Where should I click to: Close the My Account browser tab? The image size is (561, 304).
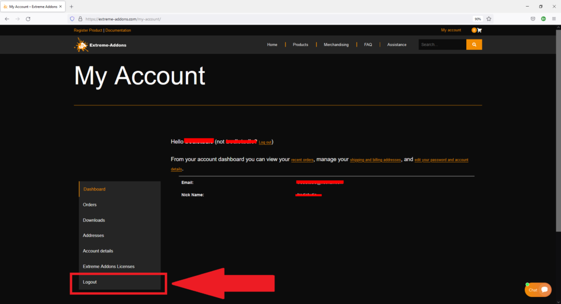point(60,7)
